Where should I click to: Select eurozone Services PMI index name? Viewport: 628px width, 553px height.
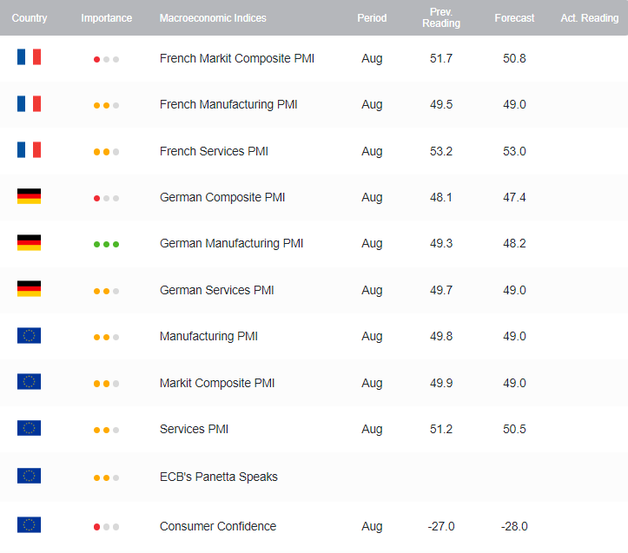[x=194, y=429]
